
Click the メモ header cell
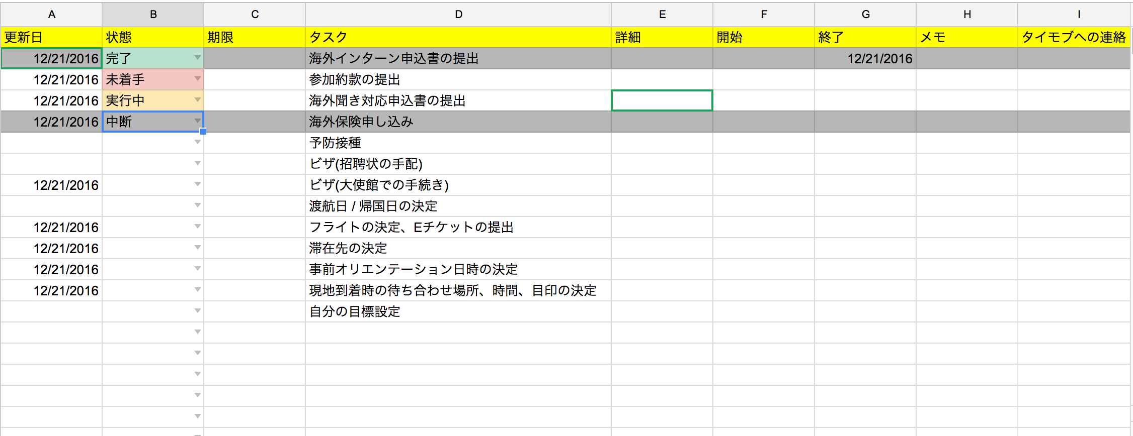pos(967,37)
